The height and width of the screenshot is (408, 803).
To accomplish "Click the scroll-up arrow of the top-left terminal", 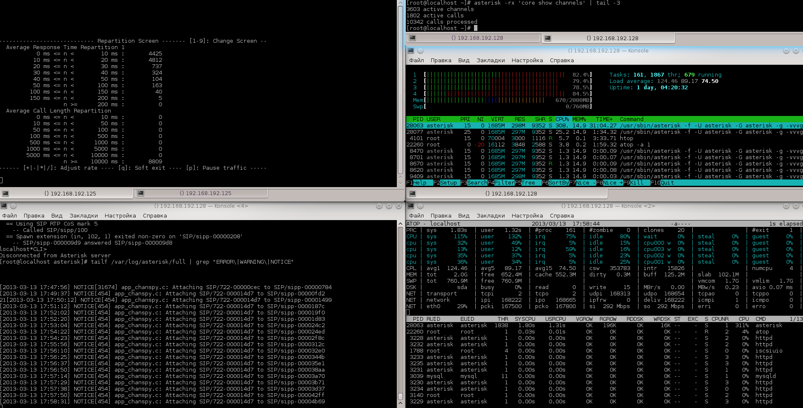I will pos(400,3).
